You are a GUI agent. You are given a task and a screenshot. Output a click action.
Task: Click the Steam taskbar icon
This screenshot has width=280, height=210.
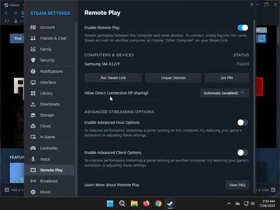pyautogui.click(x=170, y=203)
